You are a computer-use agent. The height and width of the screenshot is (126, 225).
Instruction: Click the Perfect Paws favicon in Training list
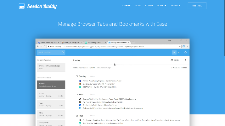coord(80,81)
